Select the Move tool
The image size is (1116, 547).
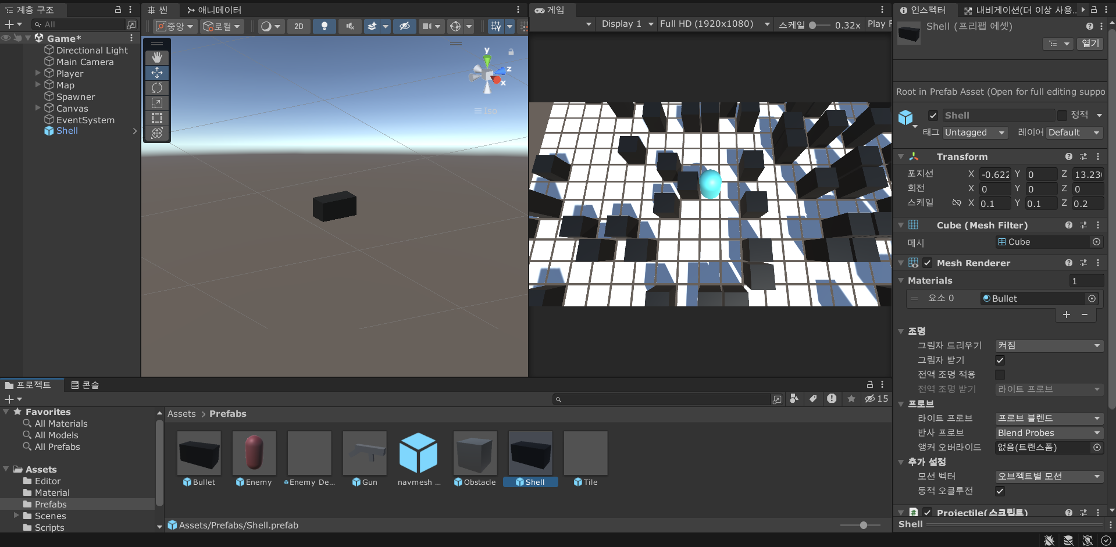(x=157, y=73)
